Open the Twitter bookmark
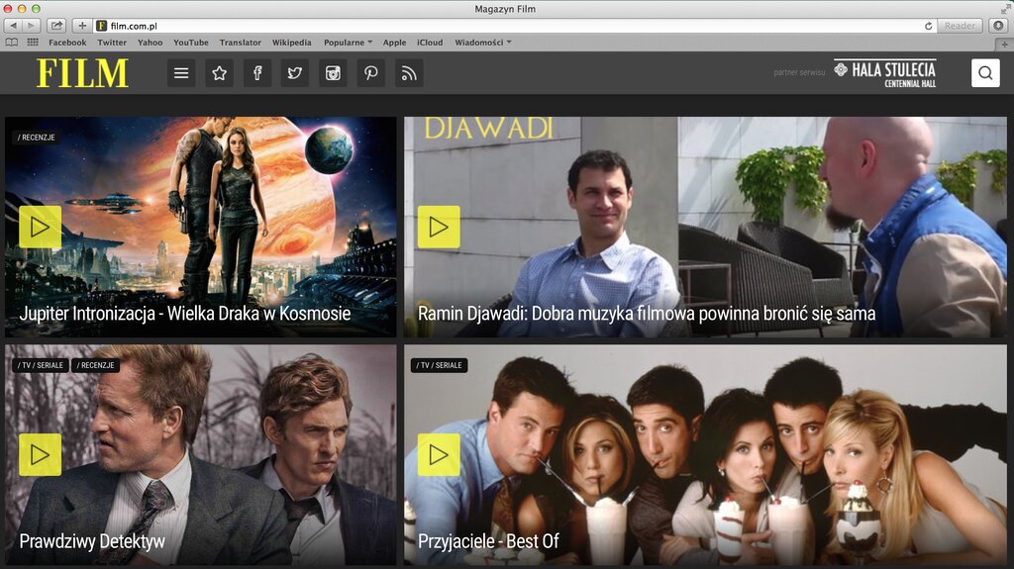1014x569 pixels. coord(112,43)
